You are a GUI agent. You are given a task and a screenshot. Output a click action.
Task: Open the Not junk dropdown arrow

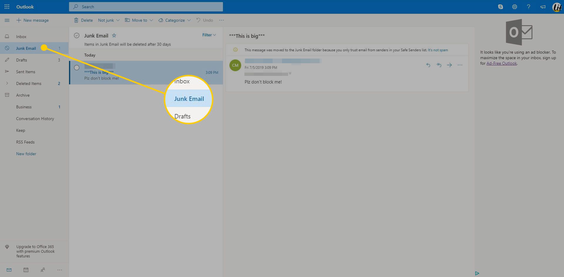(118, 20)
